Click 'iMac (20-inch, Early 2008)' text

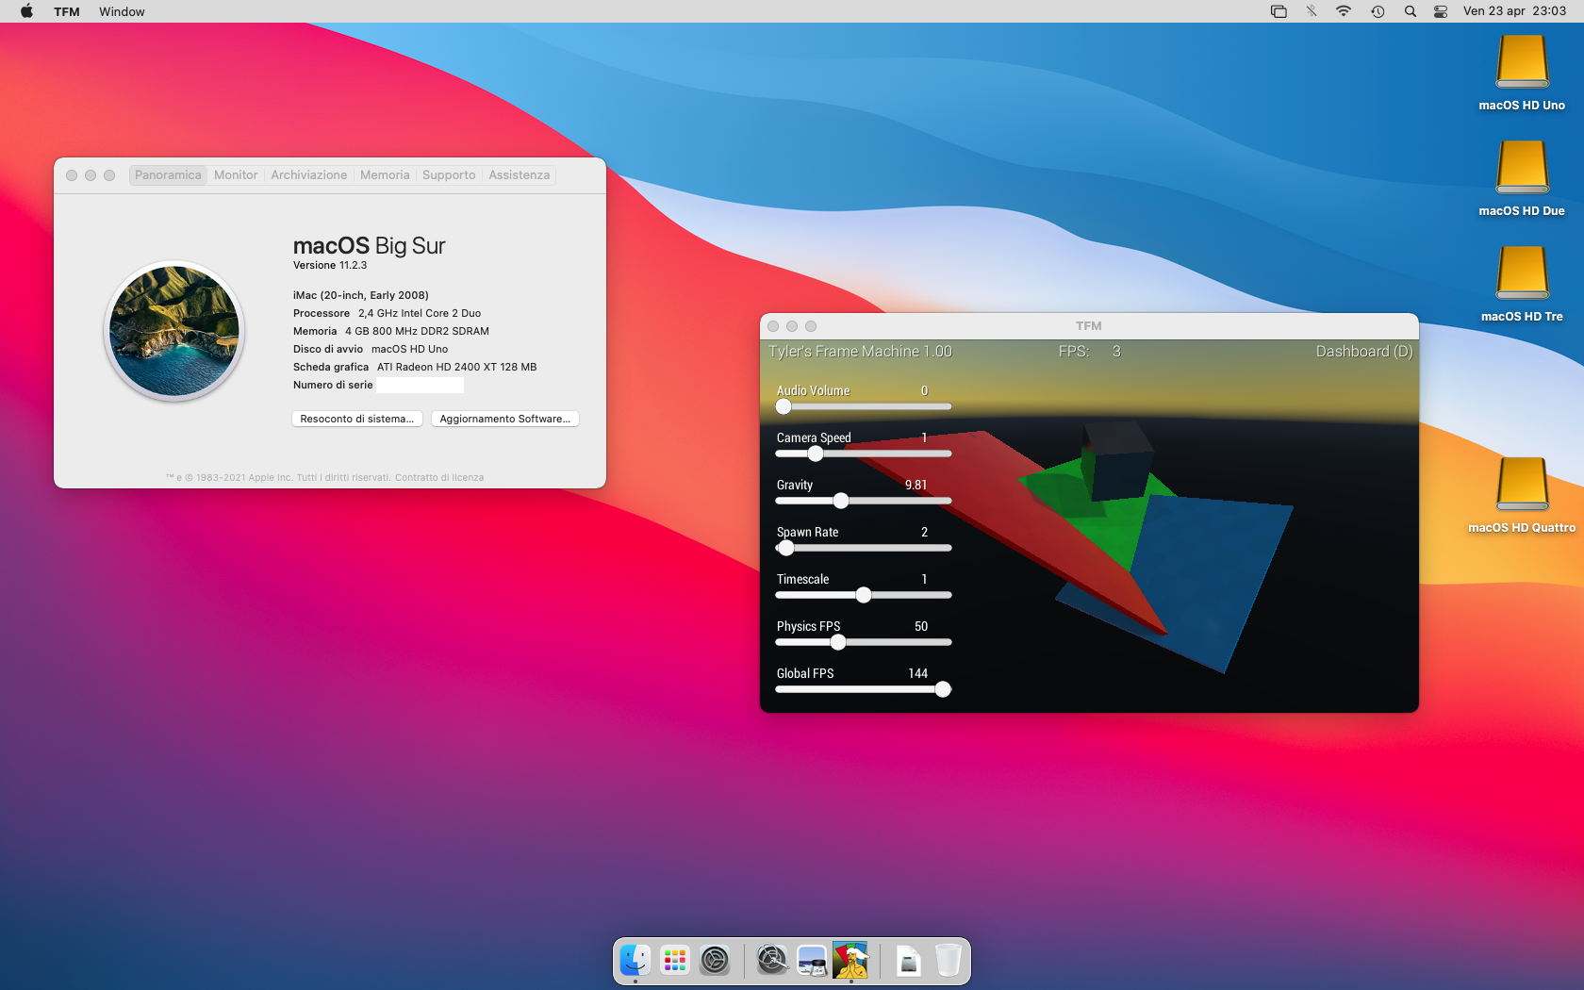[361, 295]
